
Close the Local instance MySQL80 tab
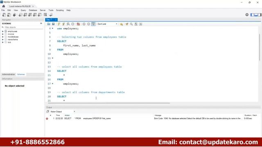(33, 7)
